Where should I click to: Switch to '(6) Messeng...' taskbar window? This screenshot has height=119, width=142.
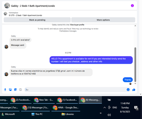[90, 100]
